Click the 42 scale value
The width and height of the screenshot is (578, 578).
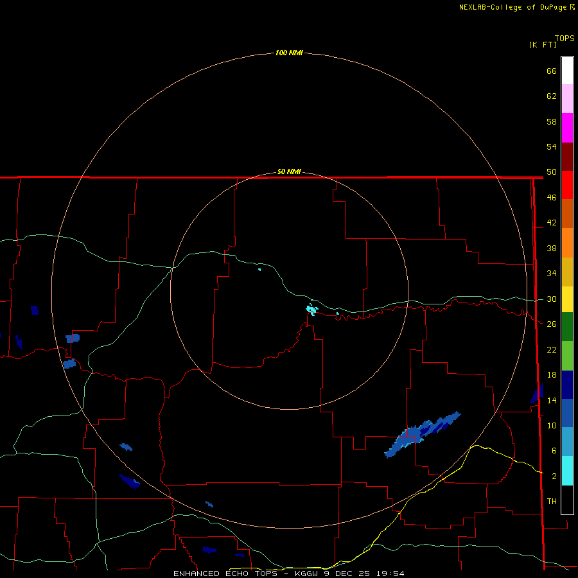tap(552, 222)
